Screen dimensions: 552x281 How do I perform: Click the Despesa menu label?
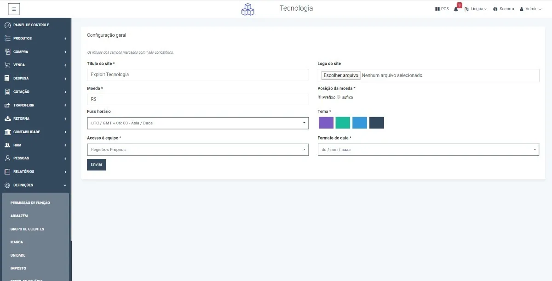tap(21, 79)
